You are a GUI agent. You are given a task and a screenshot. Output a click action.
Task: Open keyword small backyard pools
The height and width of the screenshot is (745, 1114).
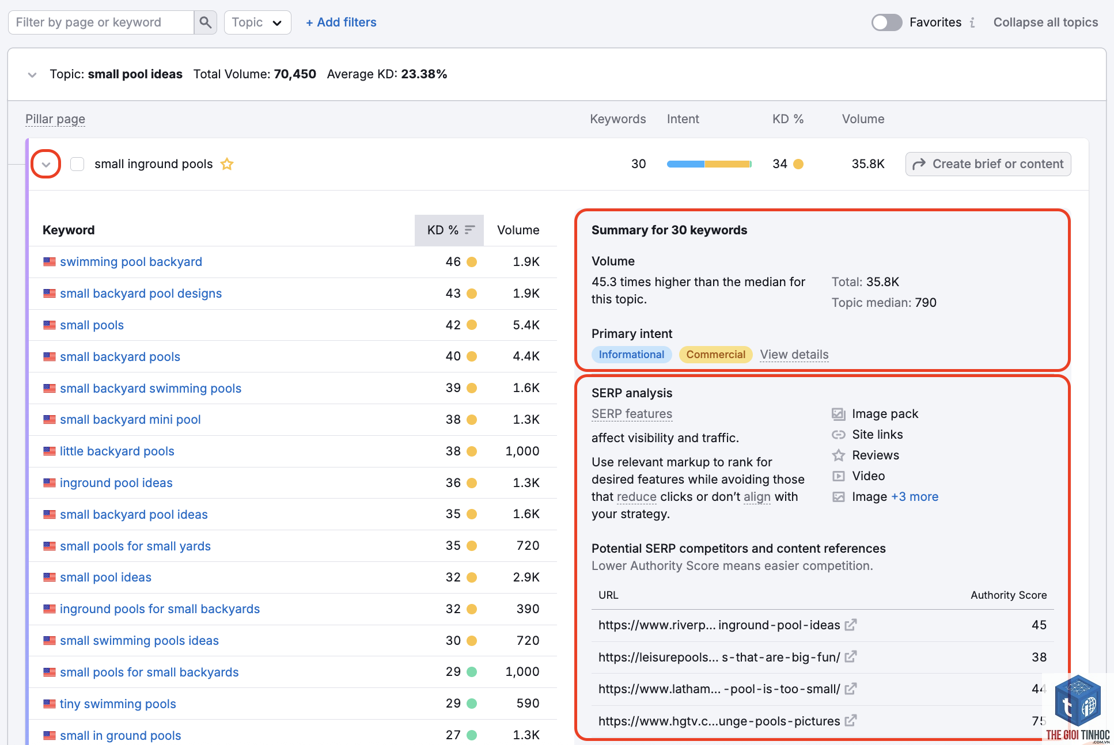(x=120, y=357)
